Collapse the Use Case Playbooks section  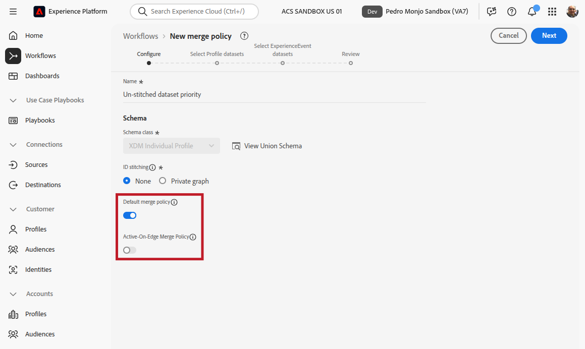[x=14, y=100]
